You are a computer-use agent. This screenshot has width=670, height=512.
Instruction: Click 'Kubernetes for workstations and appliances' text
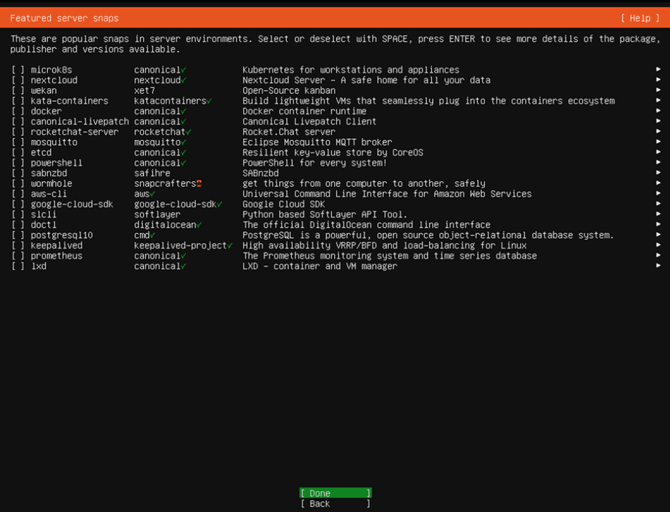point(351,69)
